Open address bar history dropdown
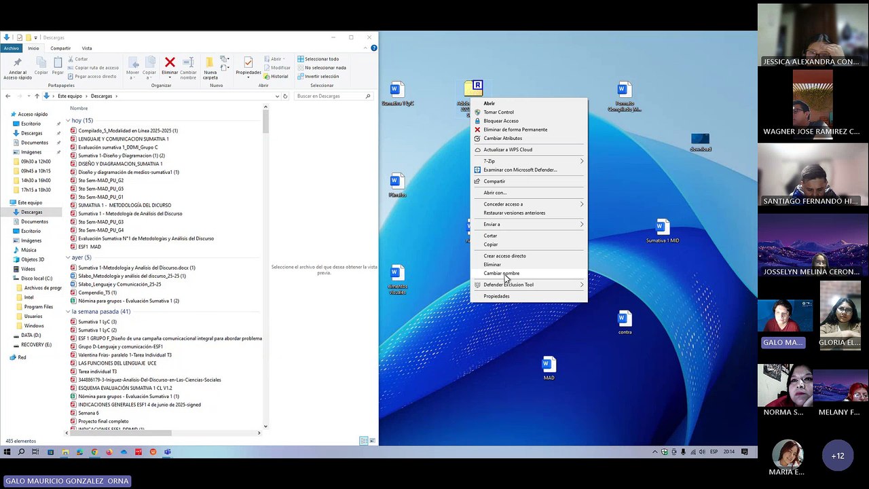Viewport: 869px width, 489px height. pos(277,96)
